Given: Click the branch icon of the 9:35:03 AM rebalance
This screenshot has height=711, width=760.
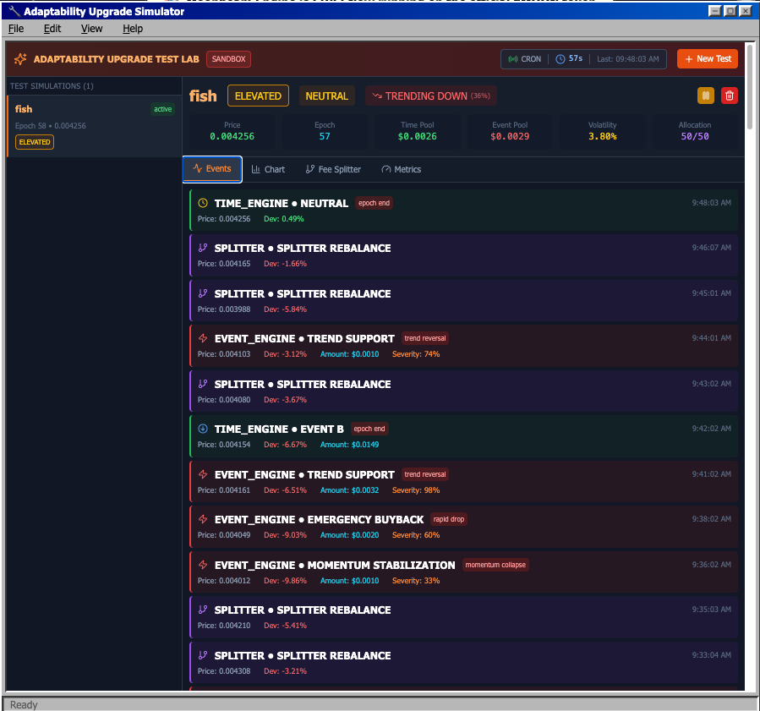Looking at the screenshot, I should pos(203,610).
